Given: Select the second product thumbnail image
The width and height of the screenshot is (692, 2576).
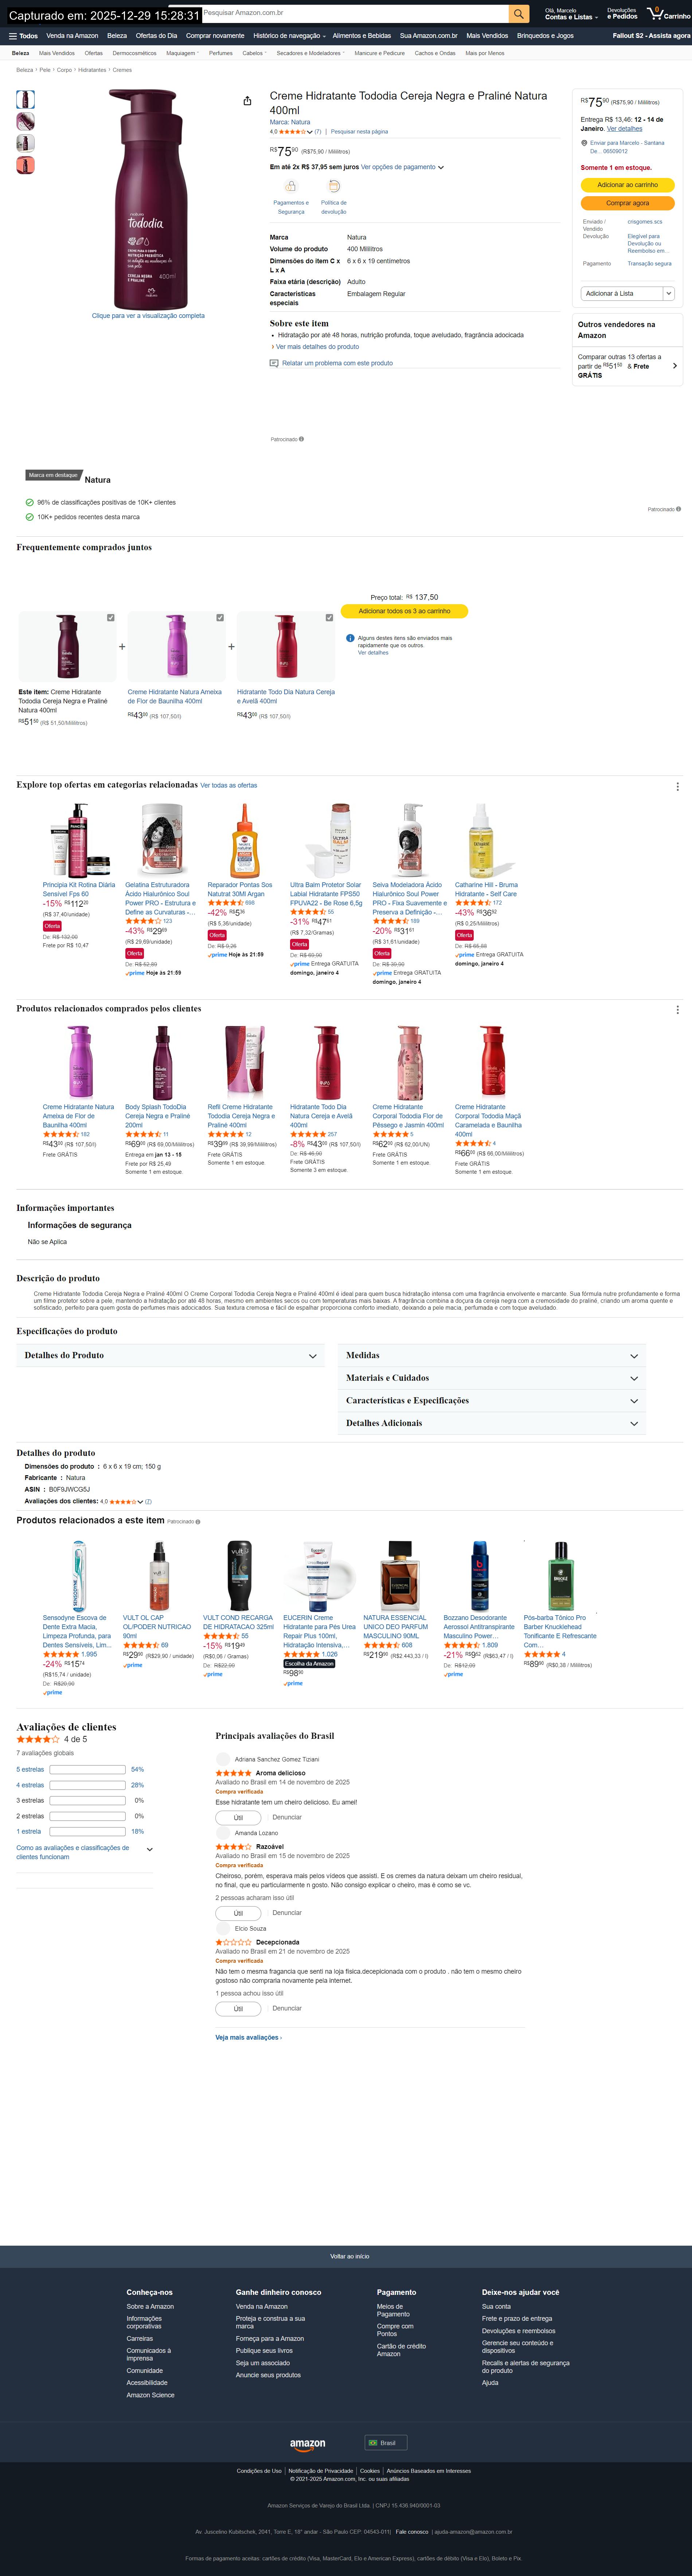Looking at the screenshot, I should (x=26, y=121).
